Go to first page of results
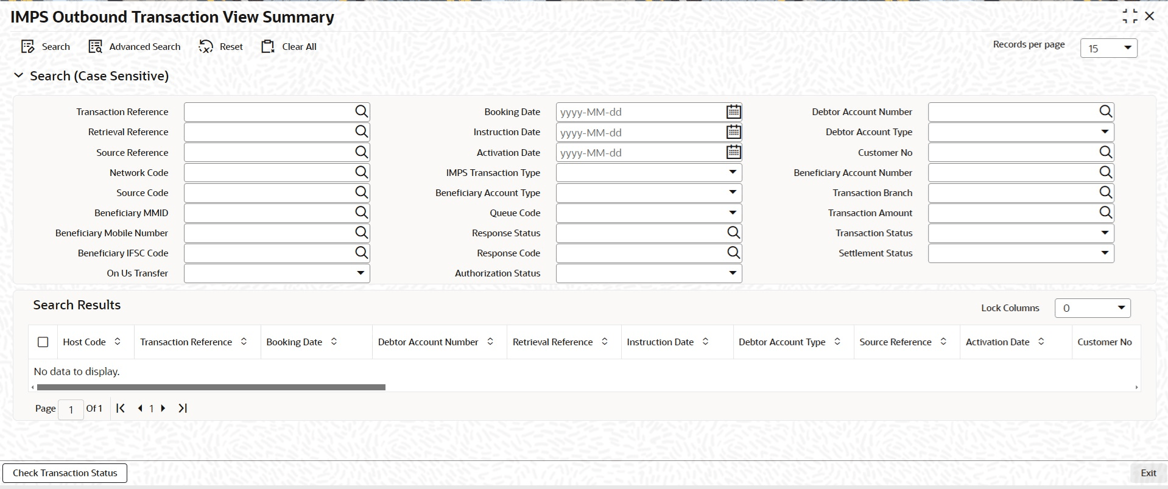Screen dimensions: 1168x489 pos(121,408)
